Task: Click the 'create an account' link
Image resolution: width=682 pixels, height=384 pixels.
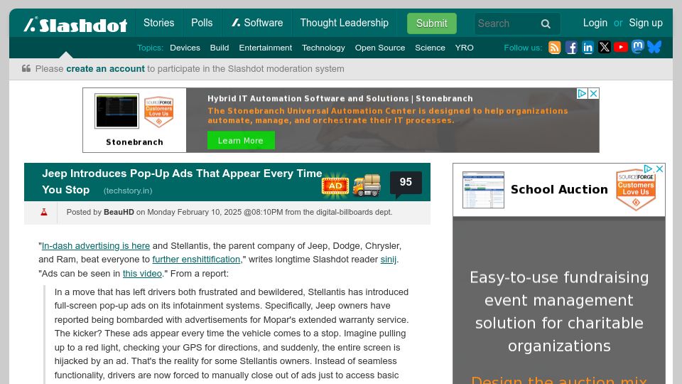Action: tap(105, 69)
